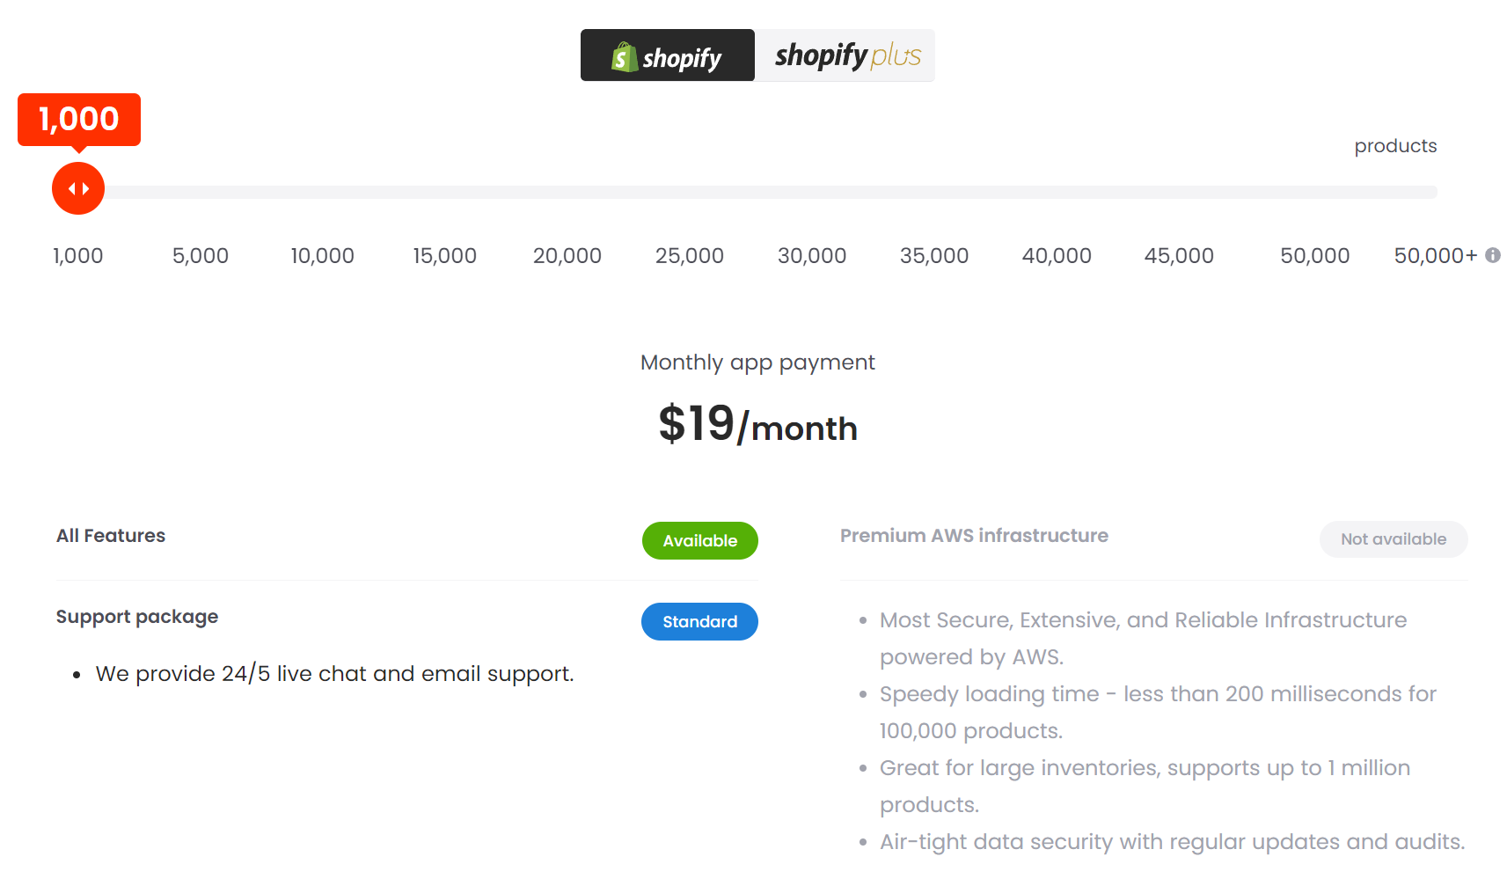Image resolution: width=1507 pixels, height=886 pixels.
Task: Click the 25,000 products label
Action: pos(690,256)
